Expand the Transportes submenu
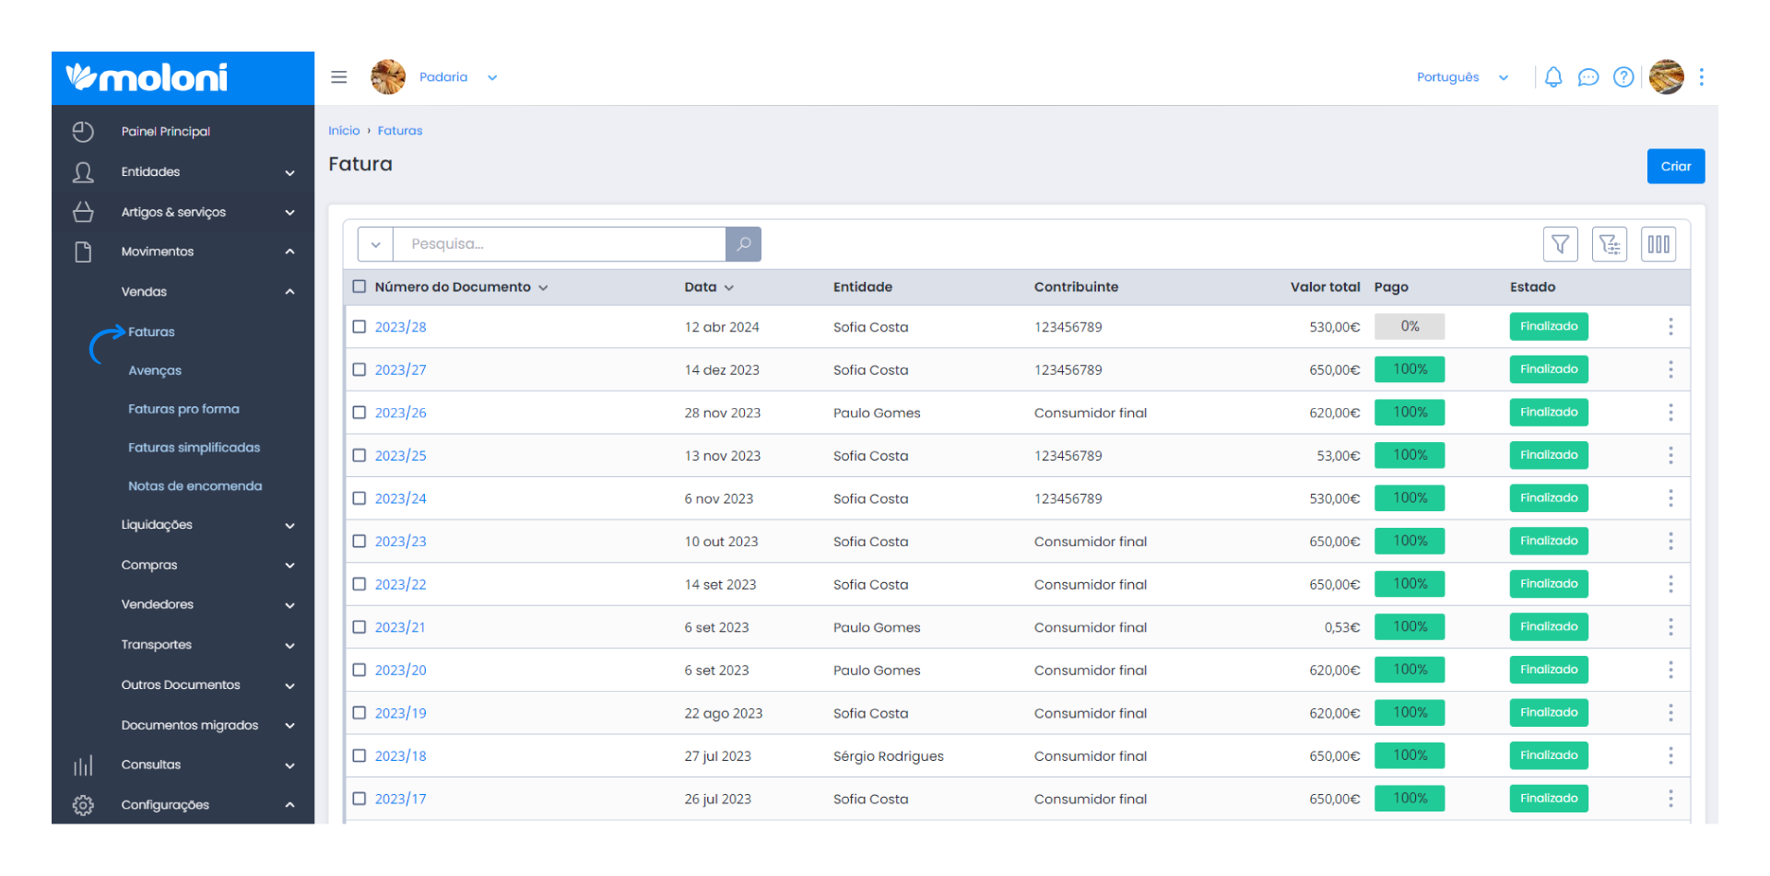The height and width of the screenshot is (876, 1770). 289,645
